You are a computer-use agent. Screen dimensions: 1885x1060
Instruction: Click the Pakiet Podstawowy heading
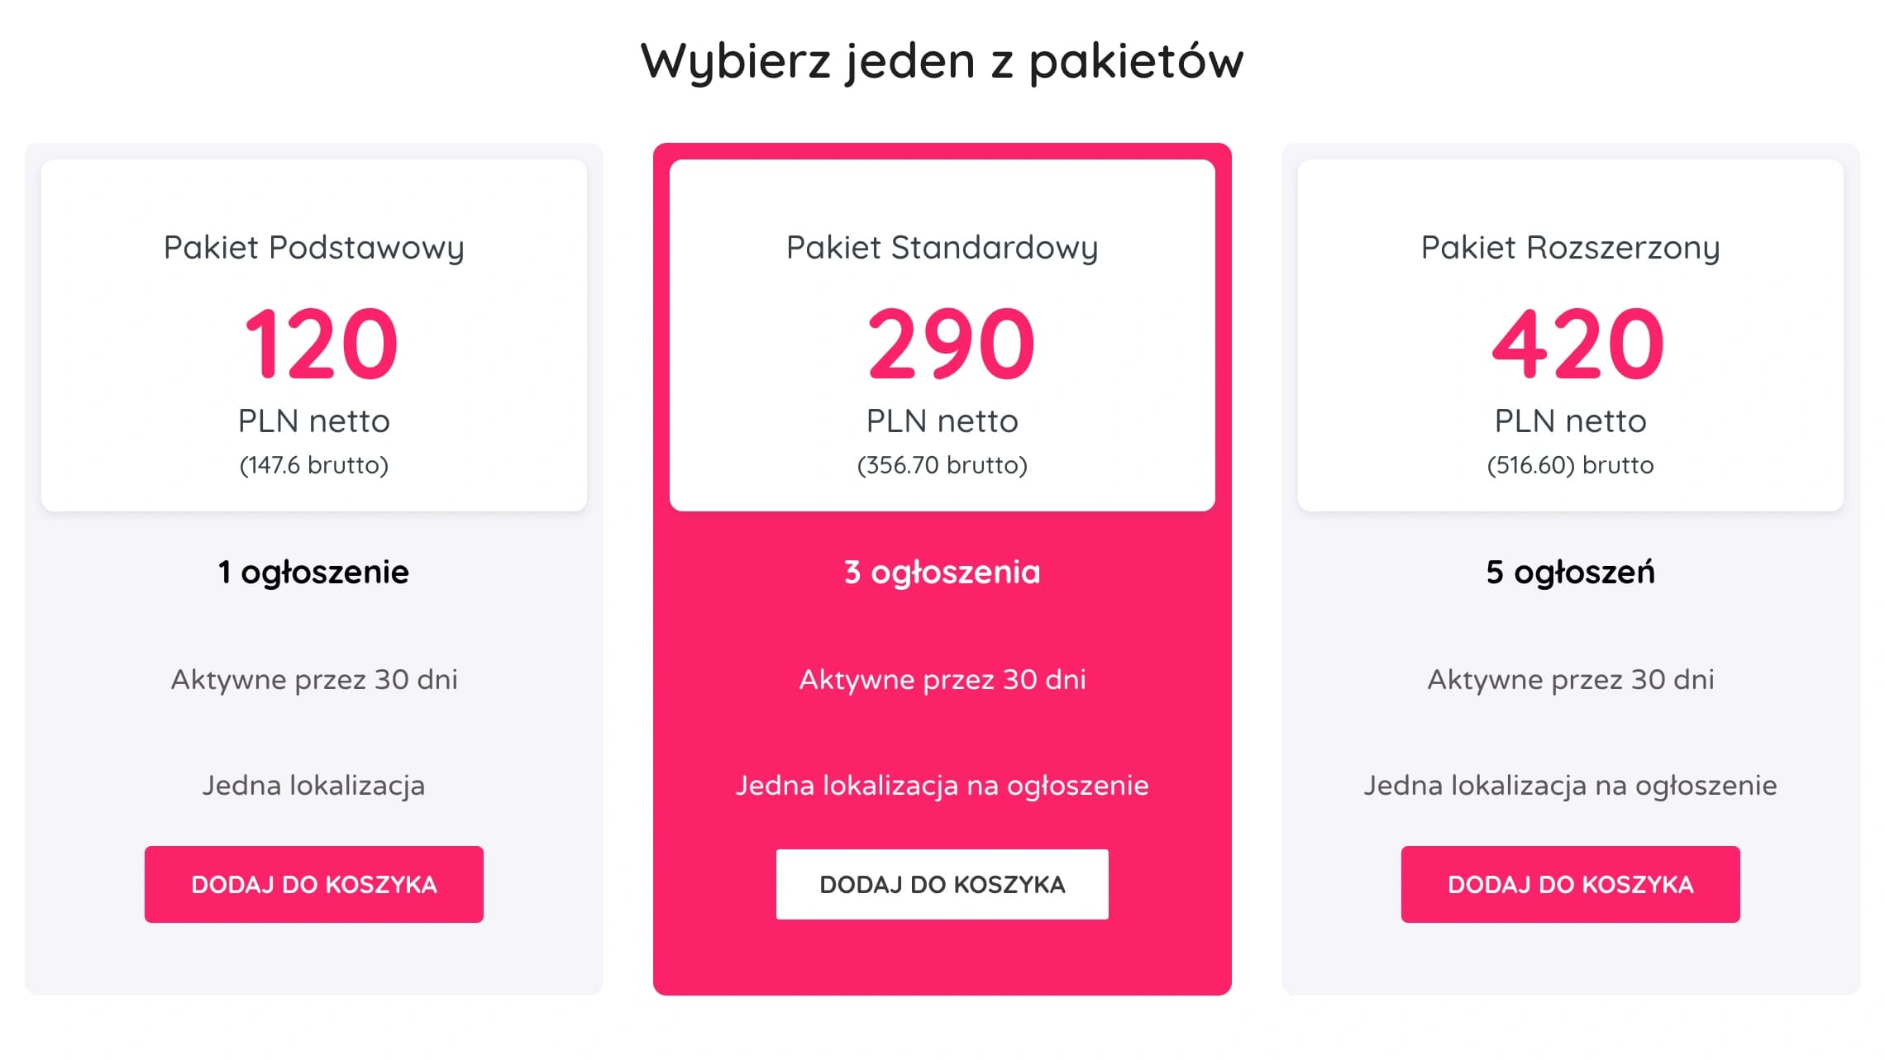pos(314,247)
